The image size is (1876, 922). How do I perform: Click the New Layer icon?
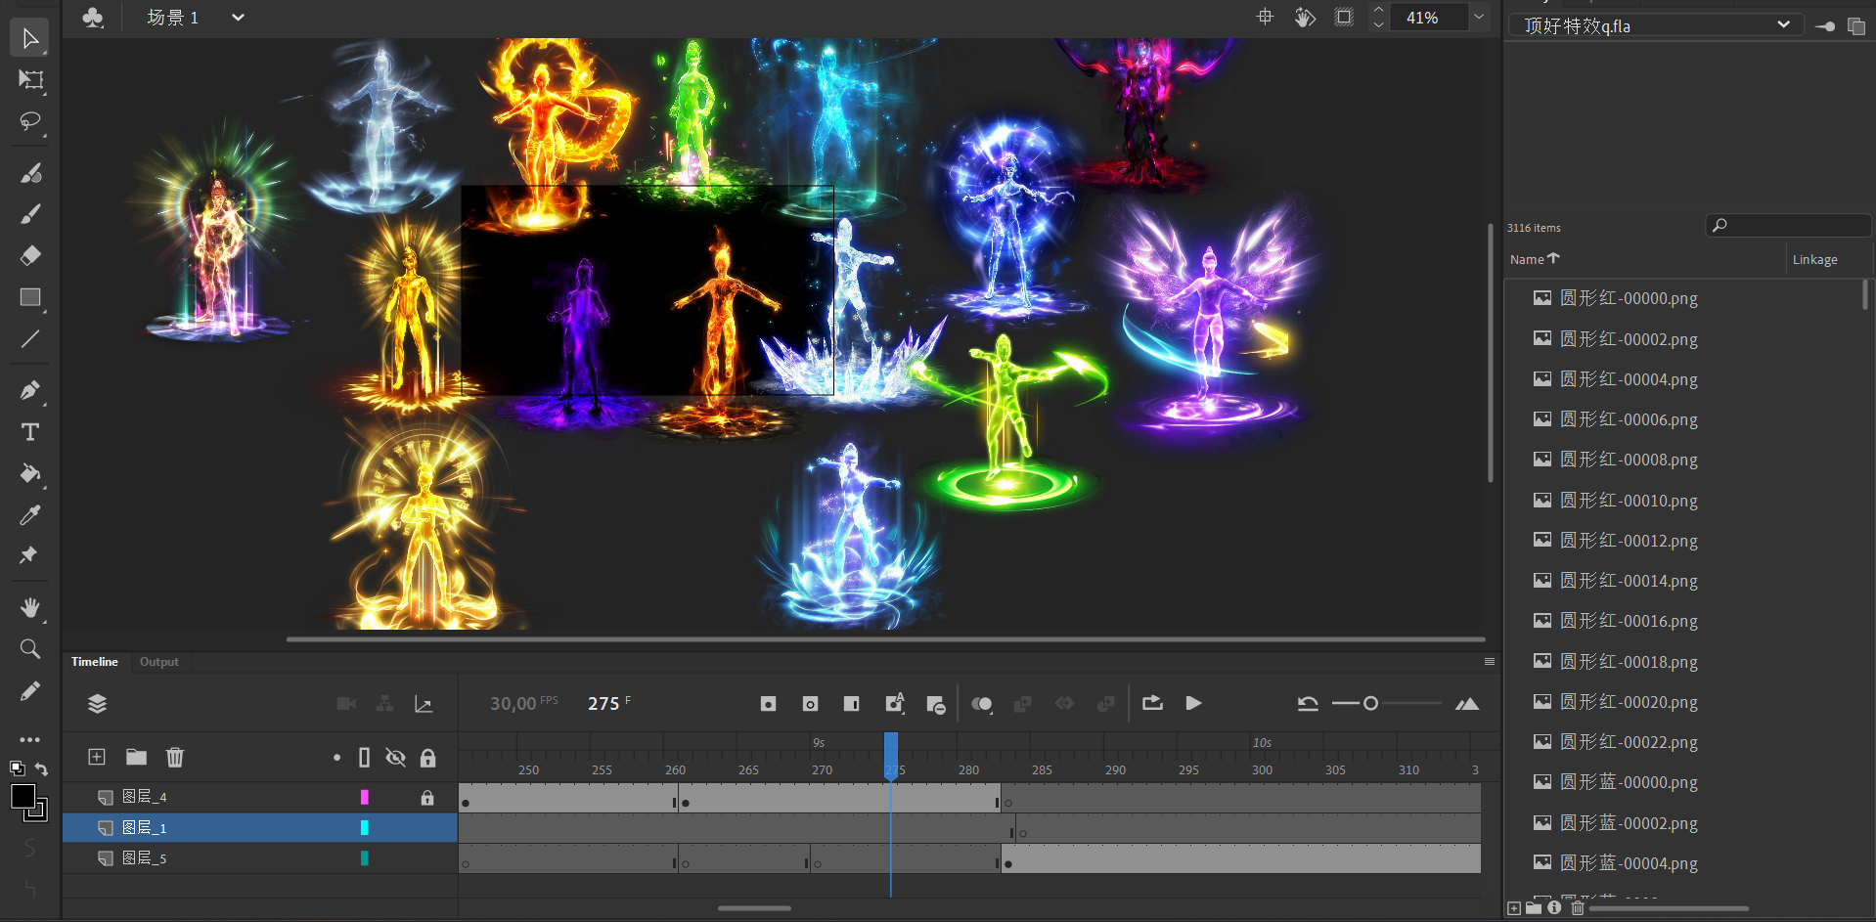[x=97, y=757]
